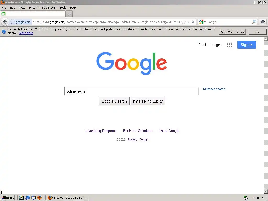Screen dimensions: 268x201
Task: Click the info icon on notification bar
Action: [4, 32]
